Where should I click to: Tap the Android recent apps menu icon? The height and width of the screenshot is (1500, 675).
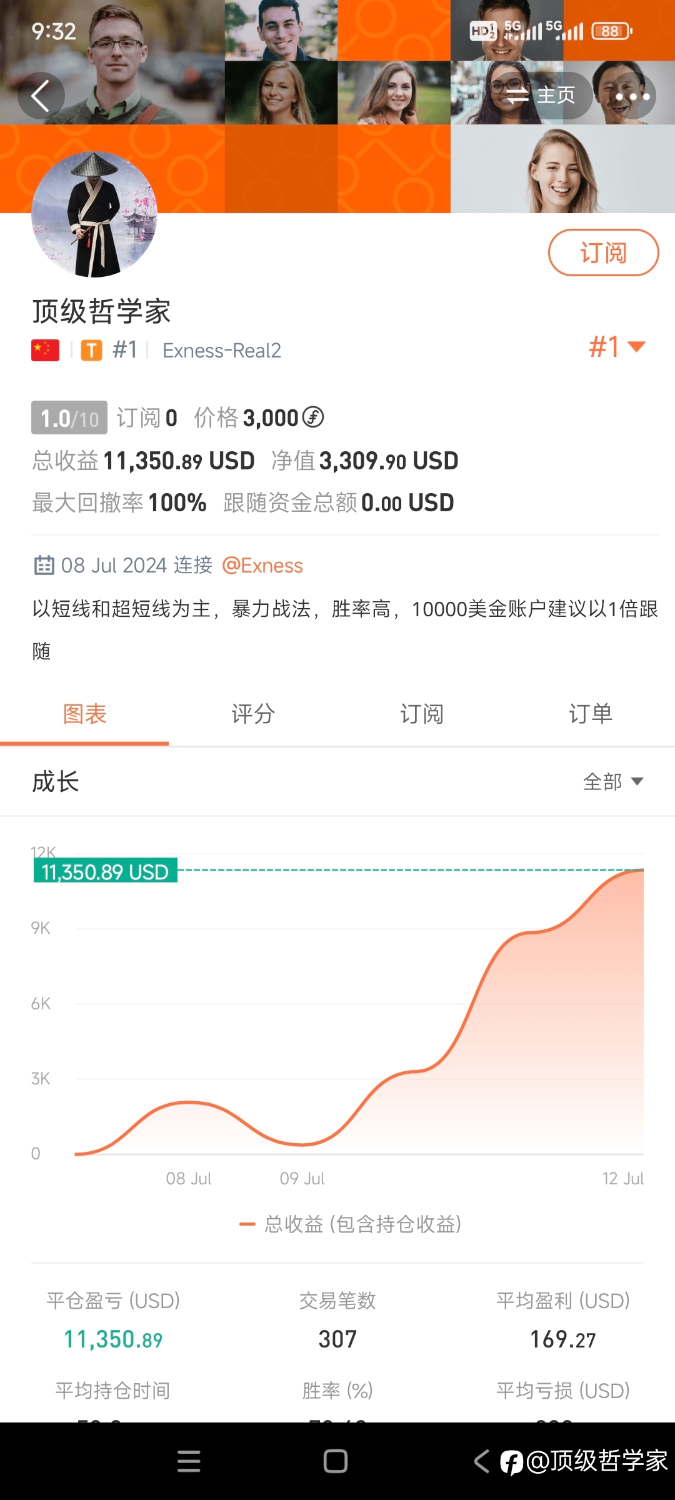pos(189,1461)
